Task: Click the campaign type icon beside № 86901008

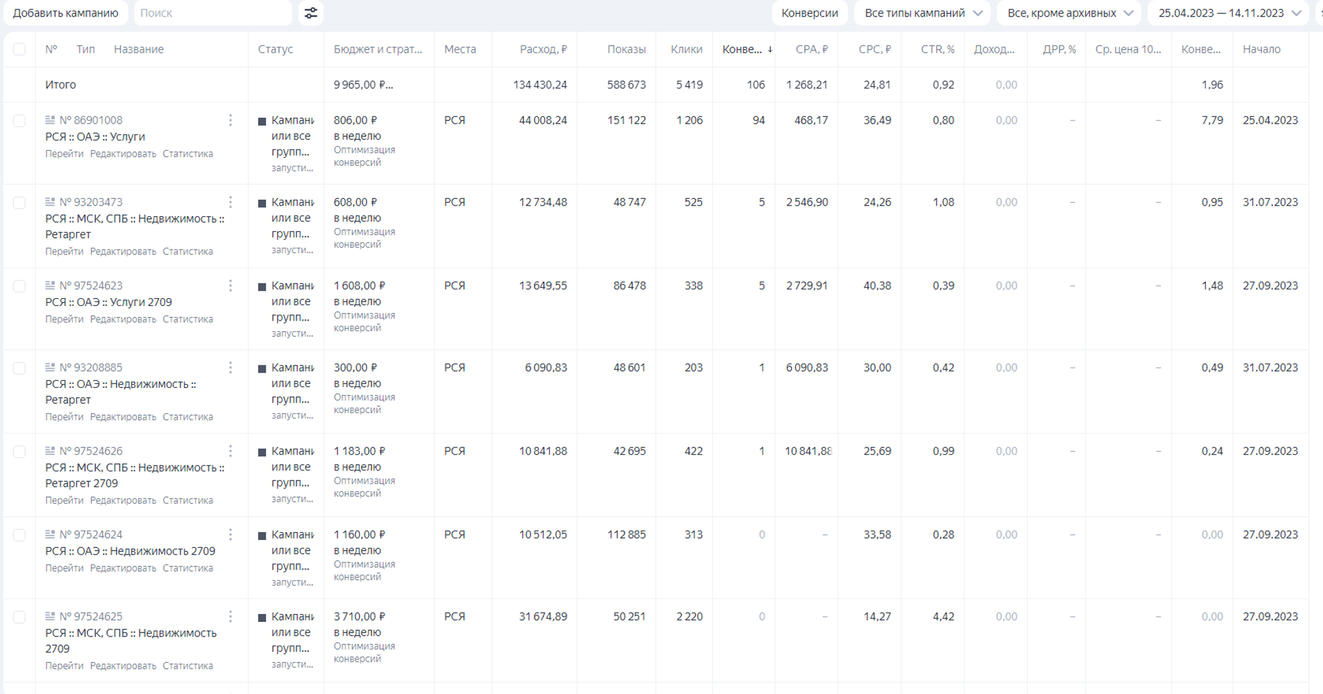Action: [x=49, y=120]
